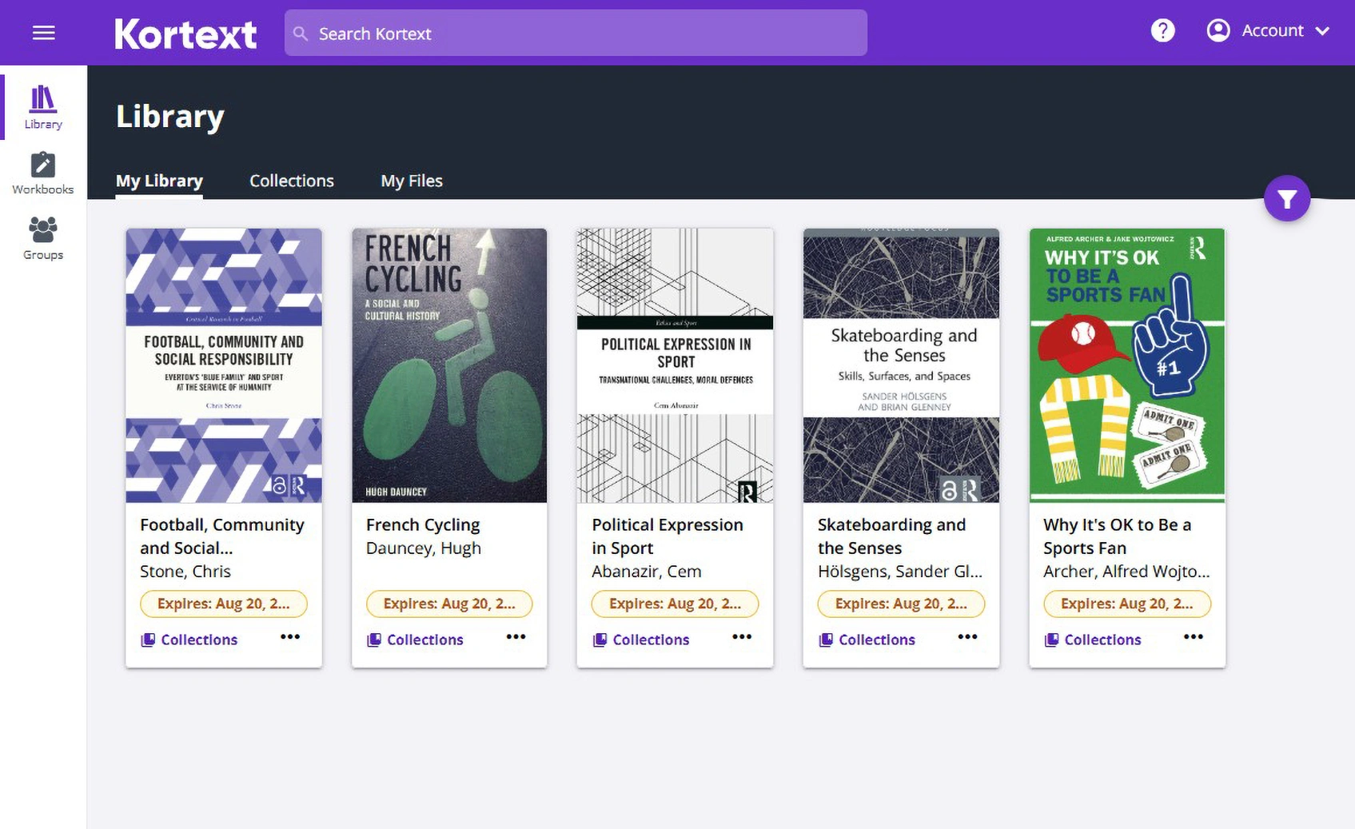Open the Football, Community book cover
1355x829 pixels.
tap(224, 365)
